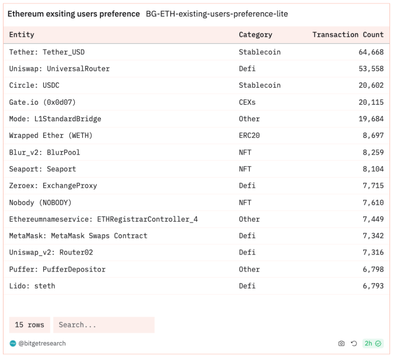This screenshot has width=393, height=356.
Task: Click the Gate.io (0x0d07) entry
Action: tap(42, 102)
